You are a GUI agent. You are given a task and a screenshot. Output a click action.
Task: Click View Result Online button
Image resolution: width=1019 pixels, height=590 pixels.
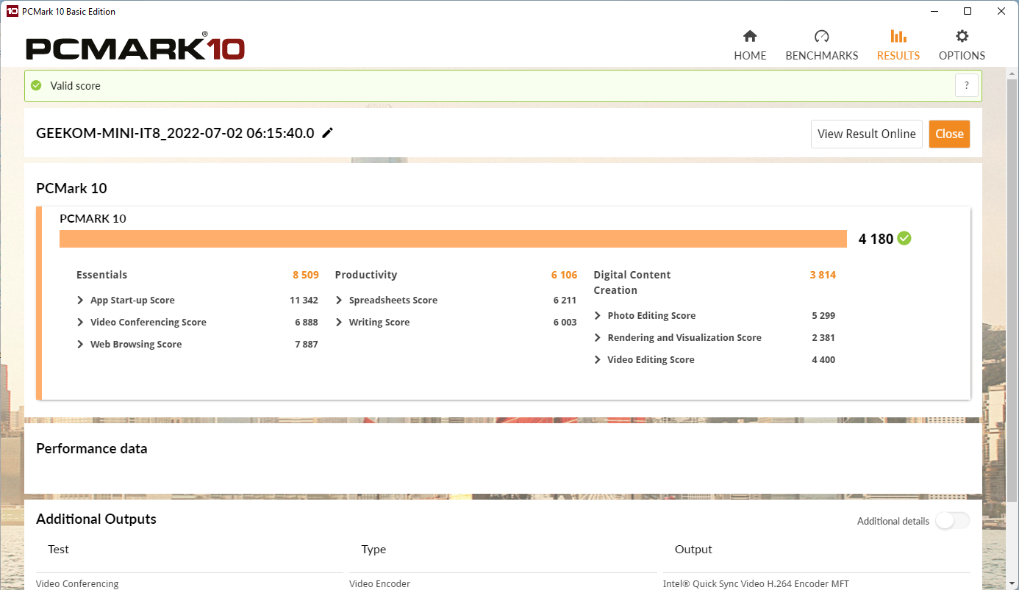click(x=867, y=134)
